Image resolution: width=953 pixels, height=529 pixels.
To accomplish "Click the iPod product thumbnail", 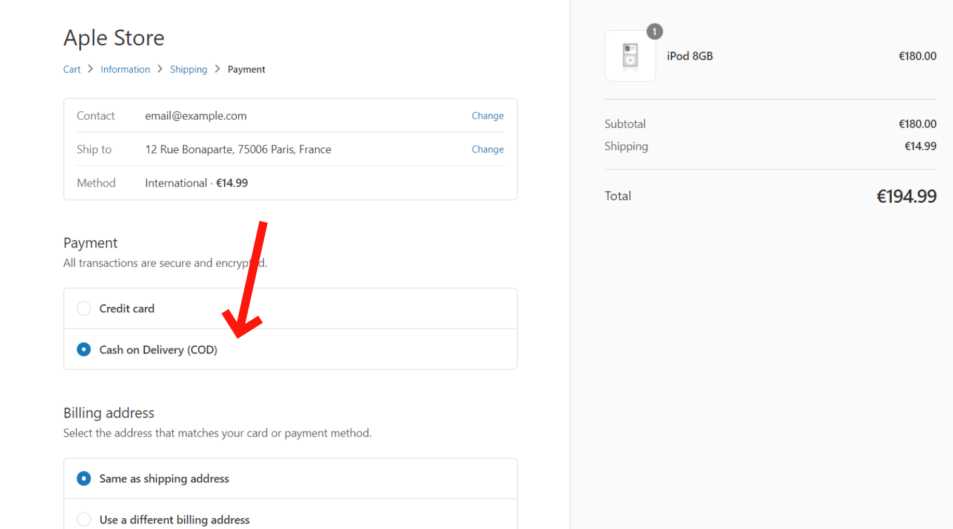I will pos(630,56).
